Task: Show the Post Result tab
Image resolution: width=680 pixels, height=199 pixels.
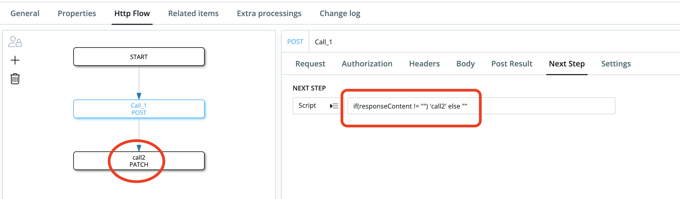Action: (x=512, y=64)
